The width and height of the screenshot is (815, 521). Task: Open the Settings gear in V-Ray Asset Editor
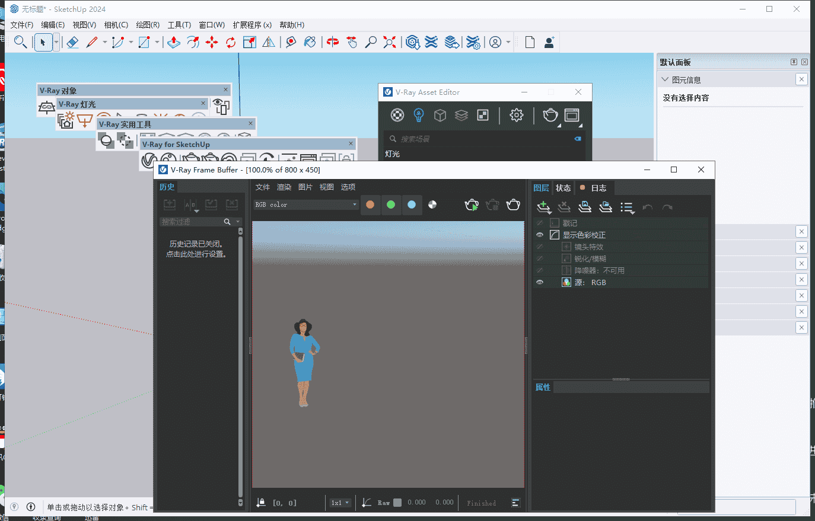tap(516, 115)
